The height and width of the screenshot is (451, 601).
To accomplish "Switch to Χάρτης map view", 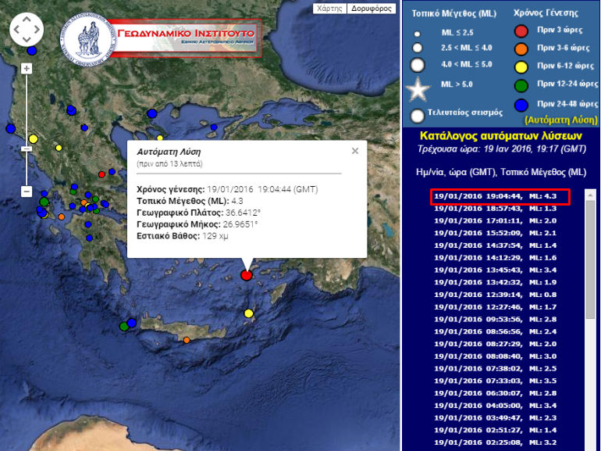I will (329, 9).
